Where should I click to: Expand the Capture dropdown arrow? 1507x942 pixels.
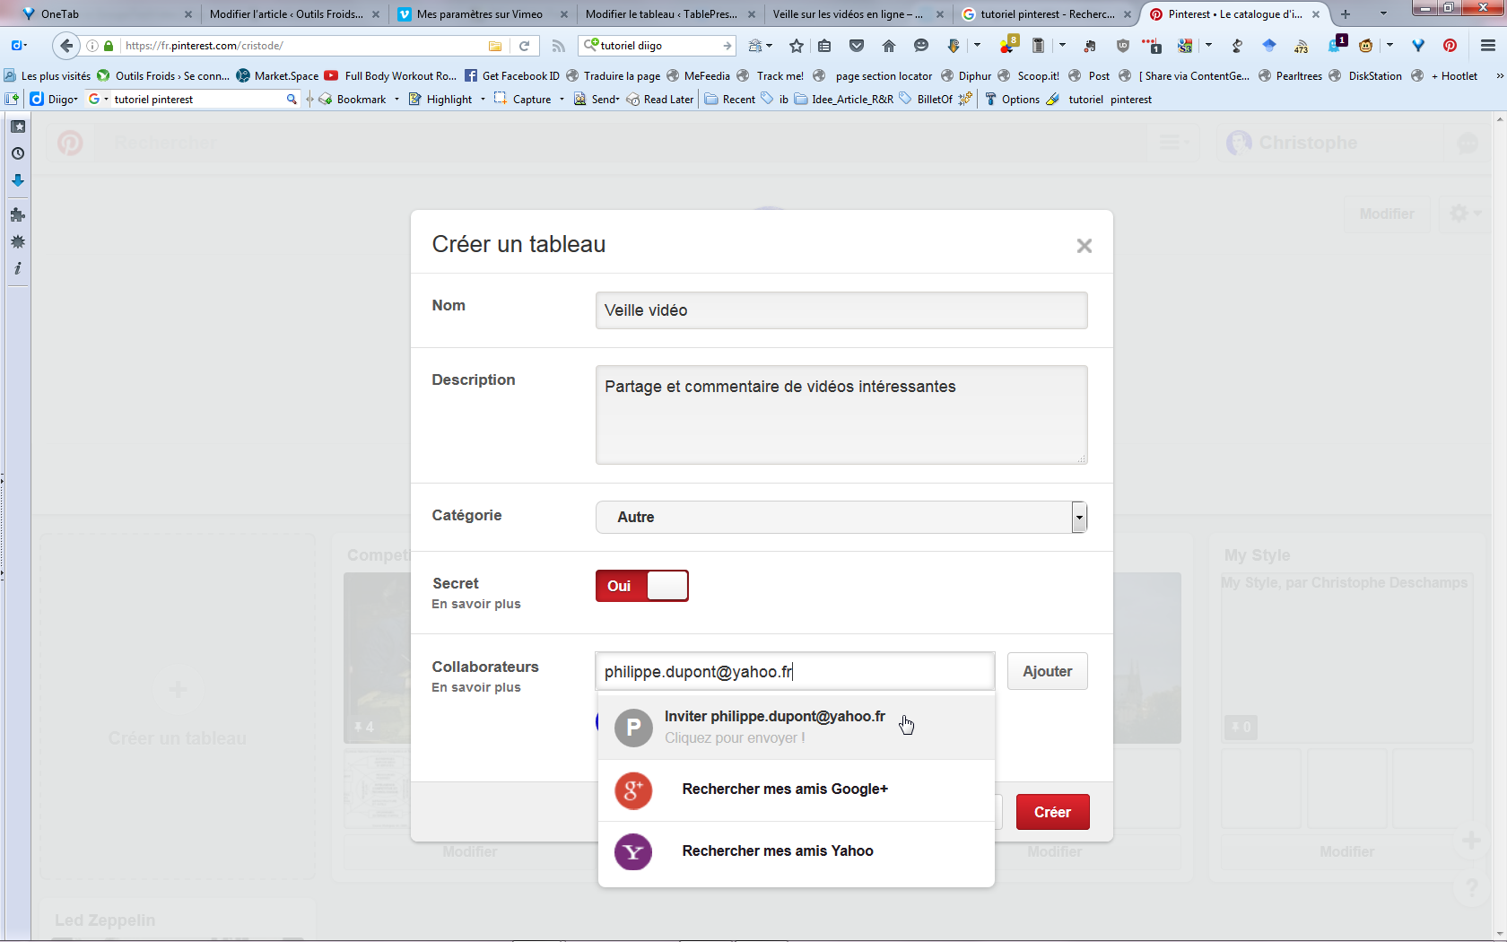562,100
